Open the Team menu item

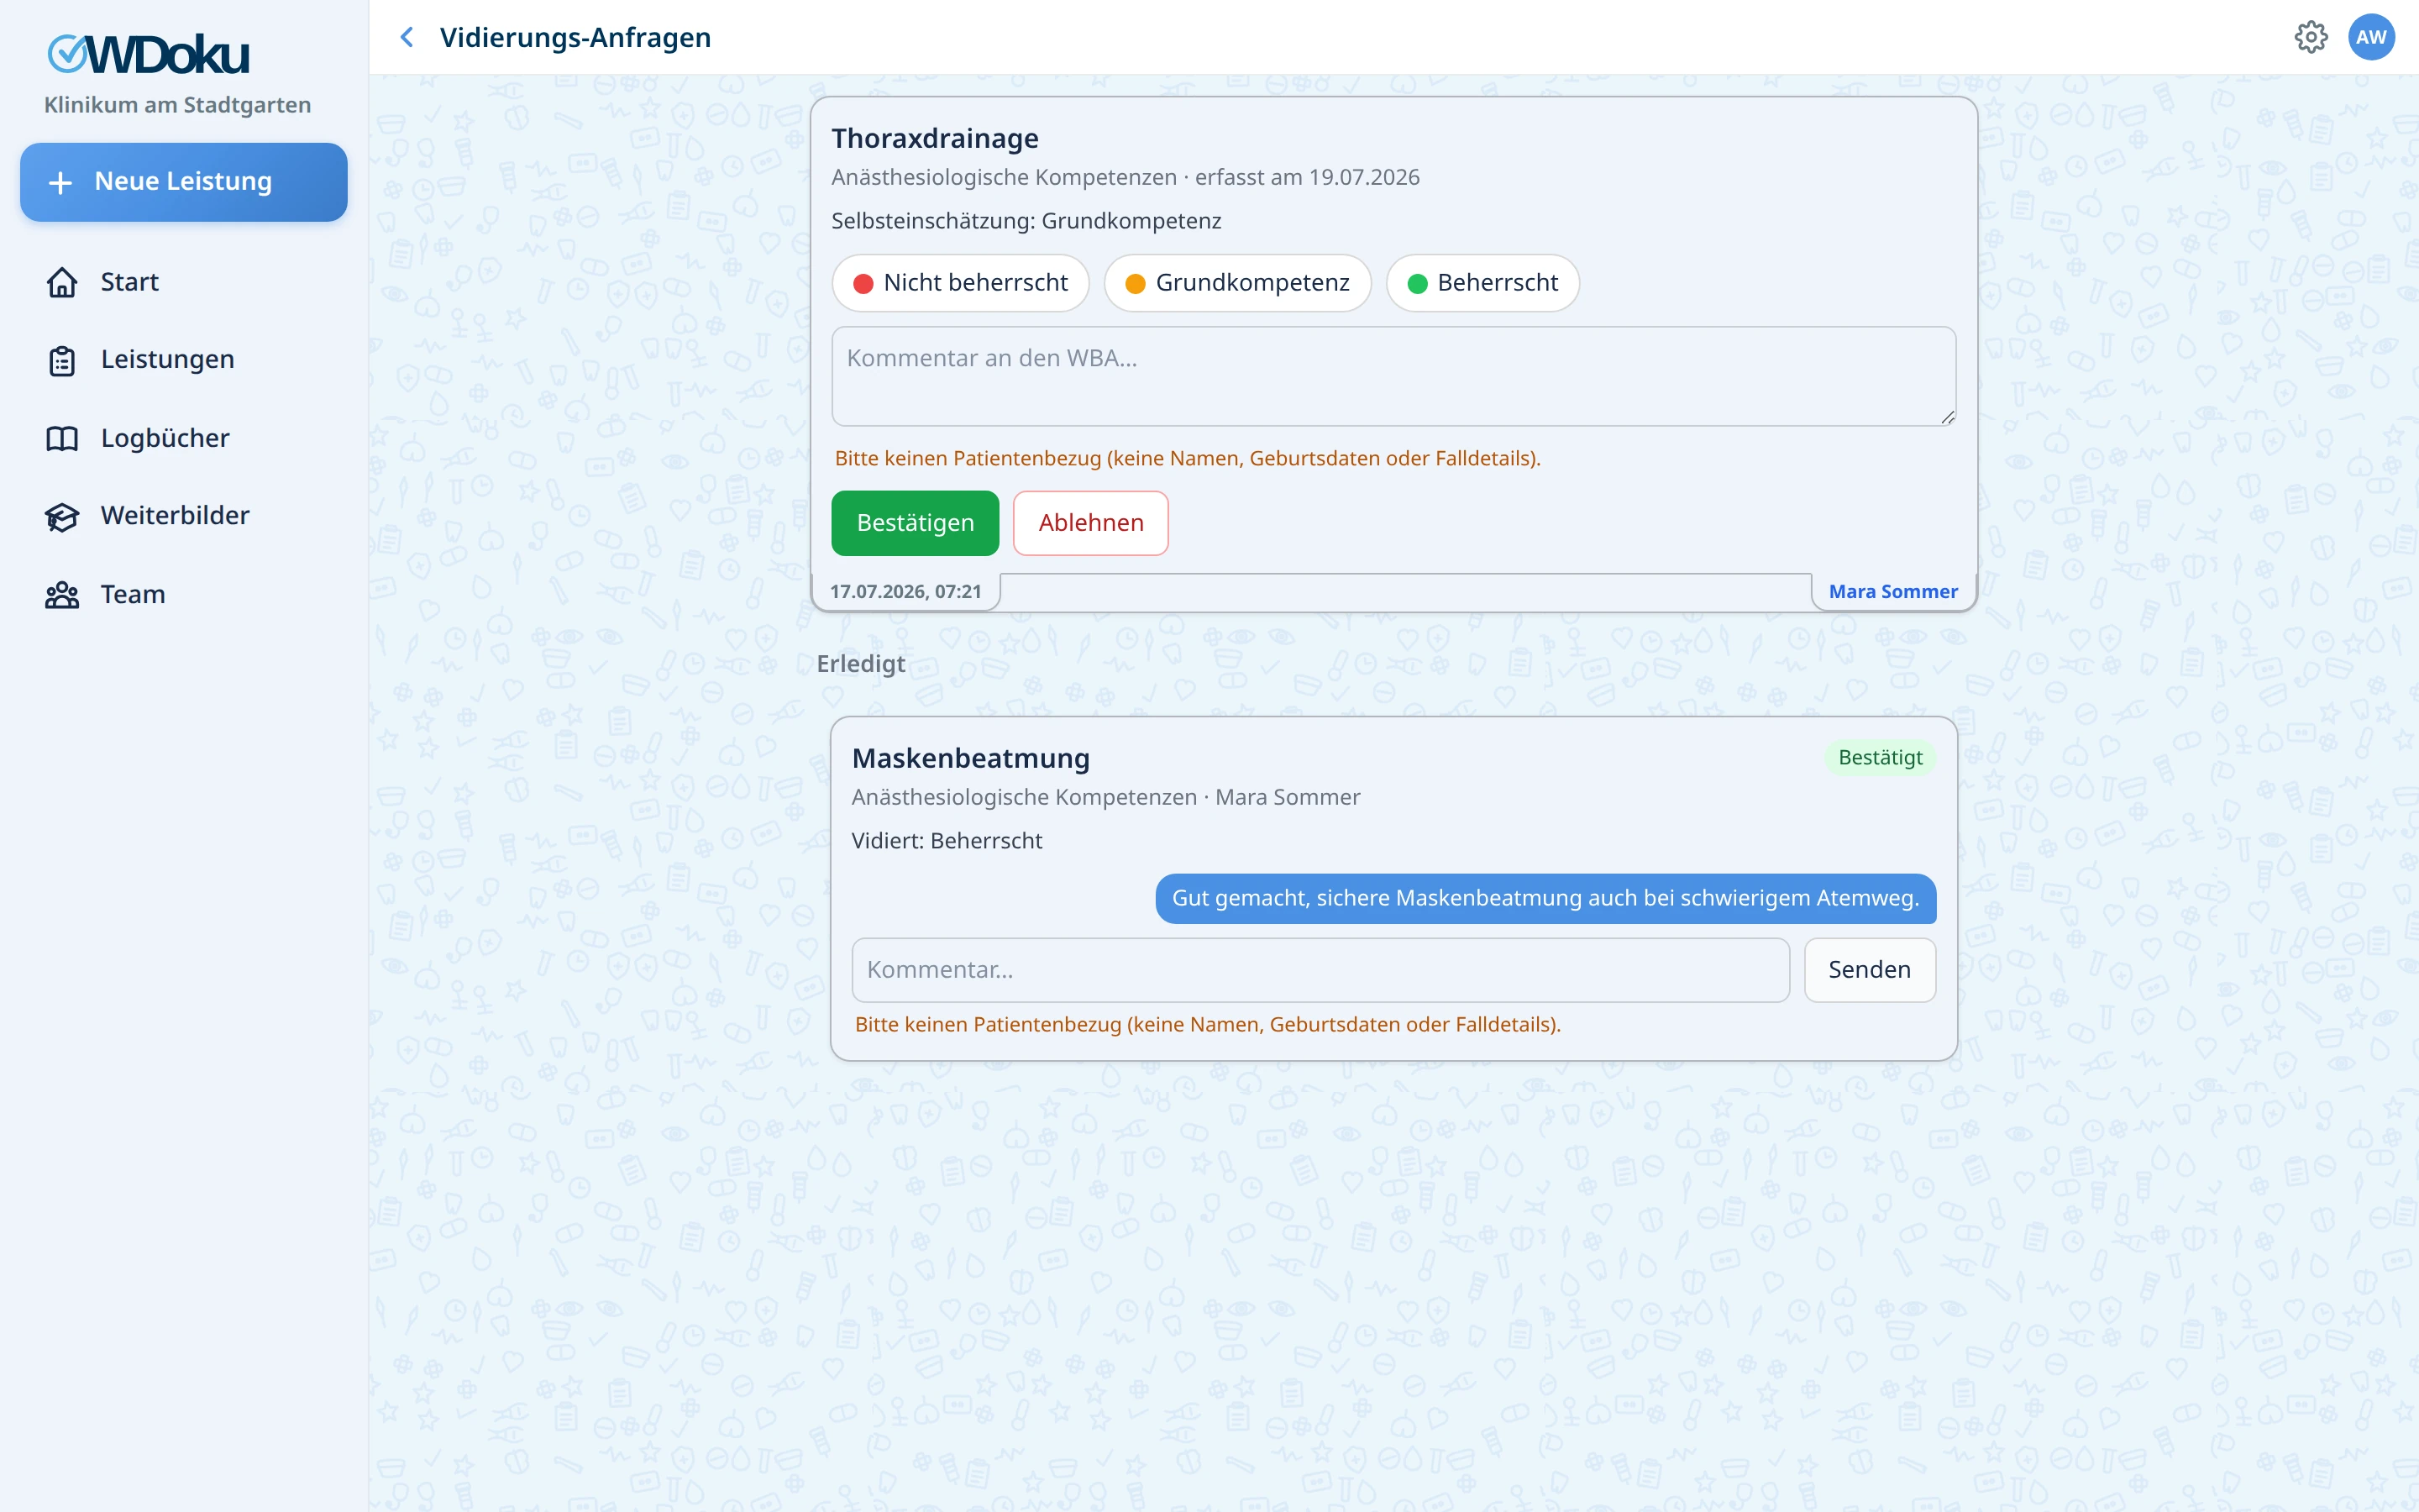(x=184, y=595)
